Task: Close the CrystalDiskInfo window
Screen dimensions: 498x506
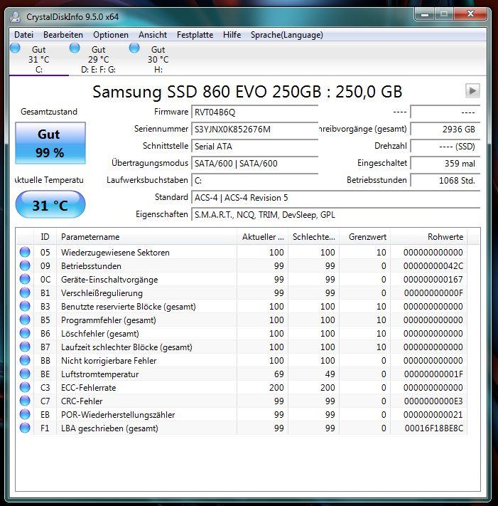Action: (x=470, y=14)
